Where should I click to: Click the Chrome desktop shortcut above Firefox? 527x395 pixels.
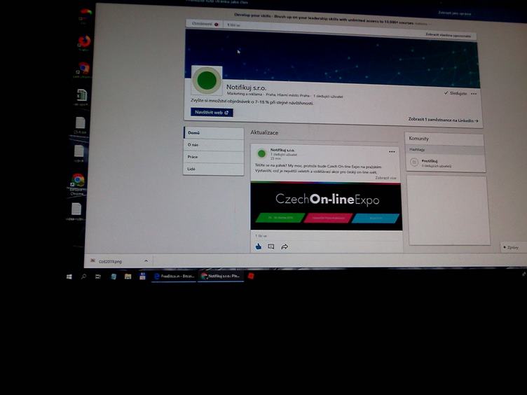tap(85, 15)
